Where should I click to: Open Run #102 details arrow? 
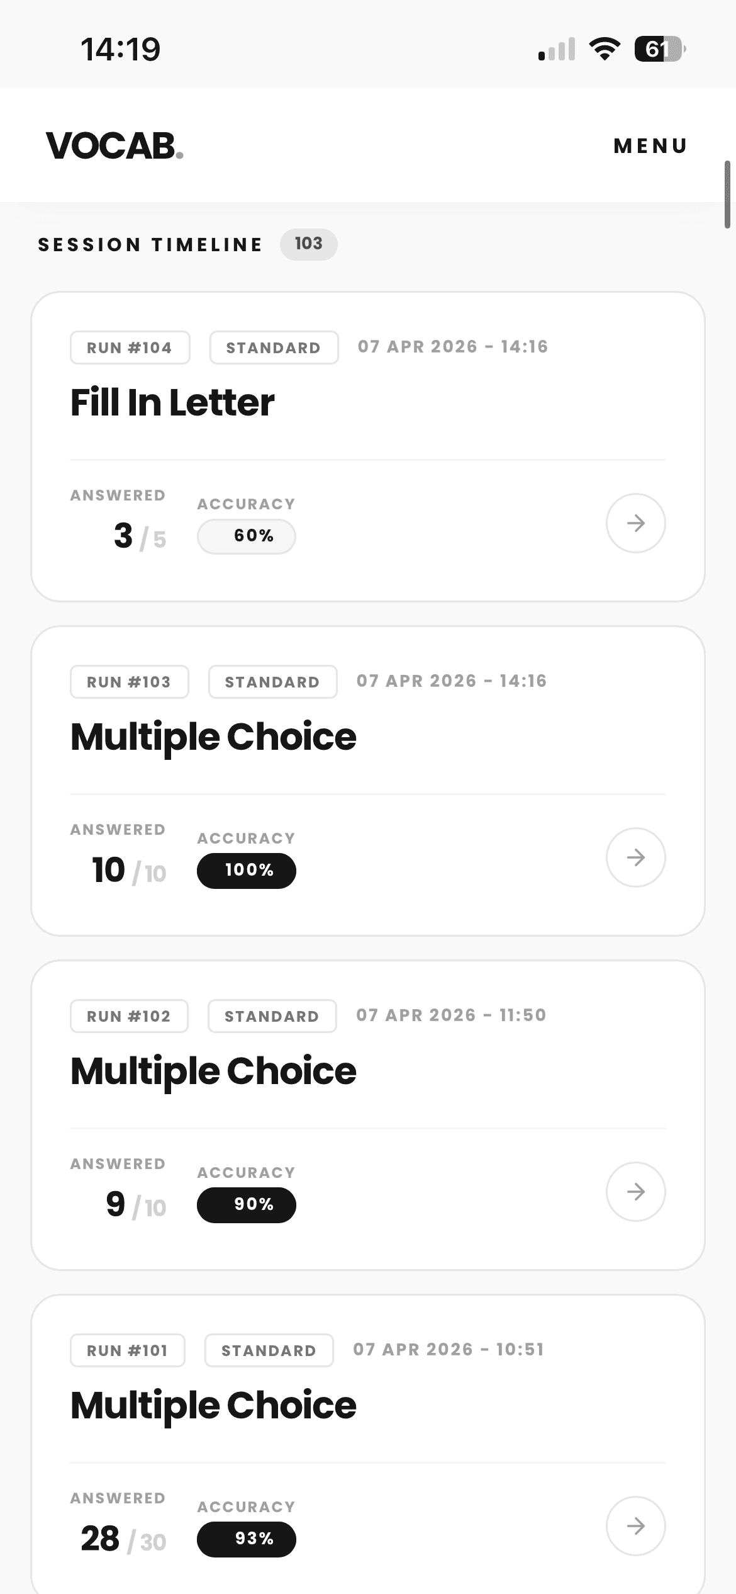coord(635,1192)
